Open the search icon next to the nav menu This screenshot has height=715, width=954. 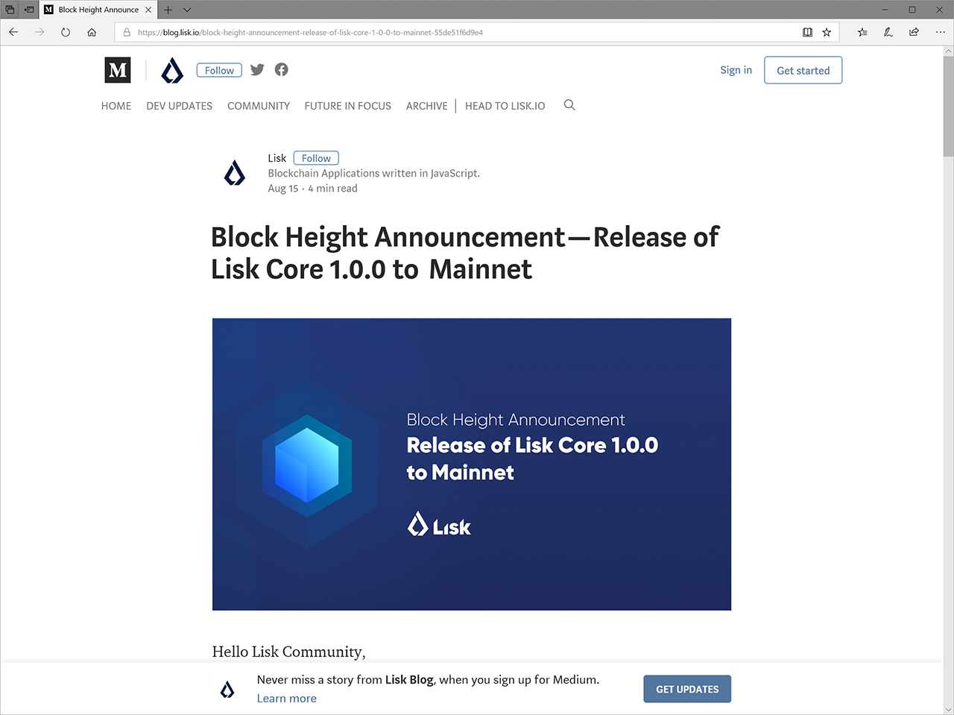pyautogui.click(x=569, y=105)
